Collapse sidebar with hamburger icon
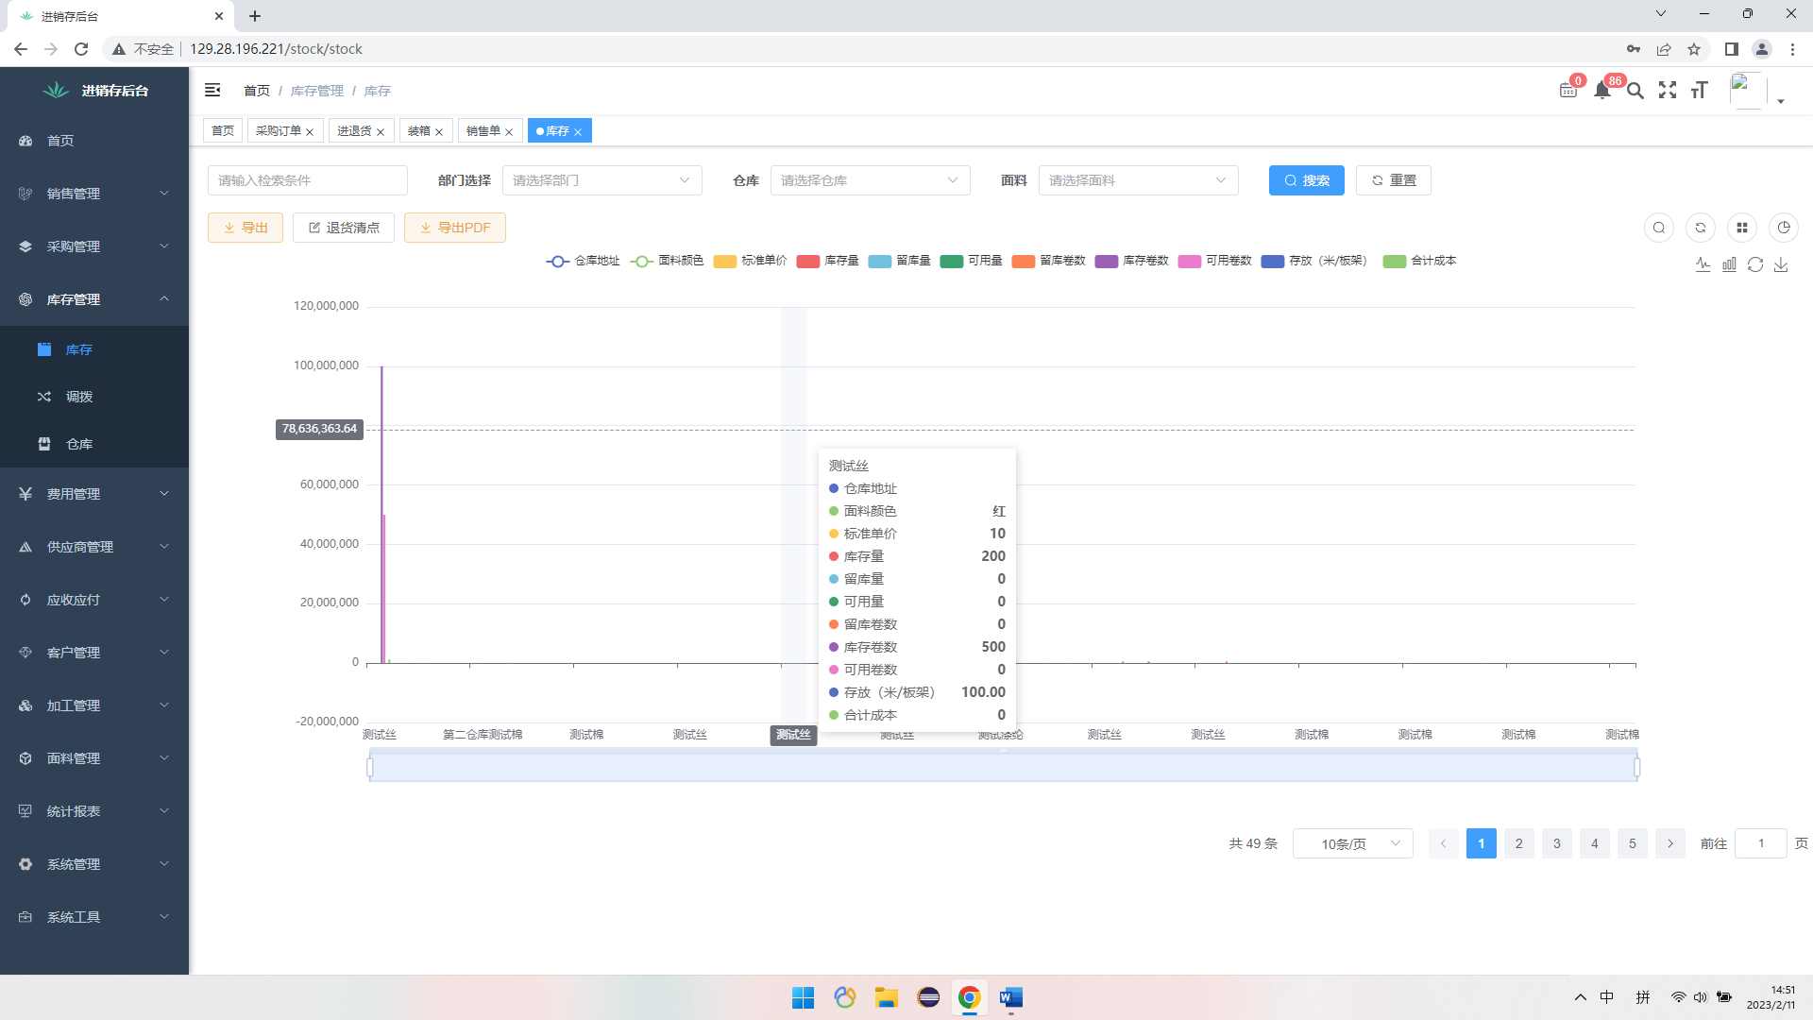The height and width of the screenshot is (1020, 1813). click(212, 90)
